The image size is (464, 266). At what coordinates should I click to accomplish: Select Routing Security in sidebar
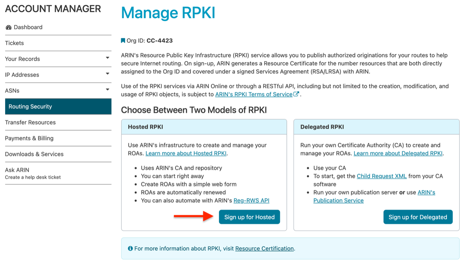click(58, 107)
